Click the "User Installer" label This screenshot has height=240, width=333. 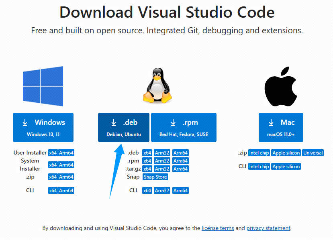coord(30,153)
